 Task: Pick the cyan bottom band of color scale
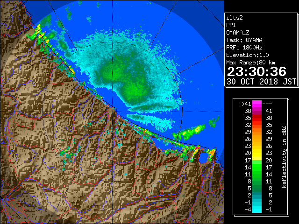[x=257, y=210]
